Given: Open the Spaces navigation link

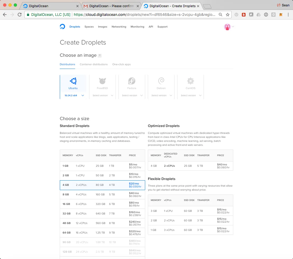Looking at the screenshot, I should (x=89, y=27).
